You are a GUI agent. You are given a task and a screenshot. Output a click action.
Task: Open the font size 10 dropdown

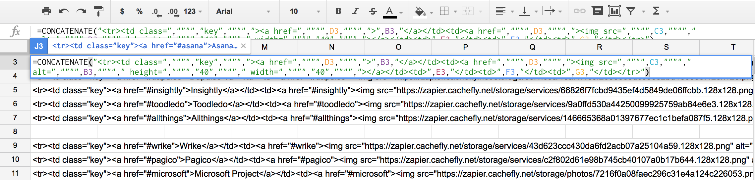pyautogui.click(x=305, y=12)
